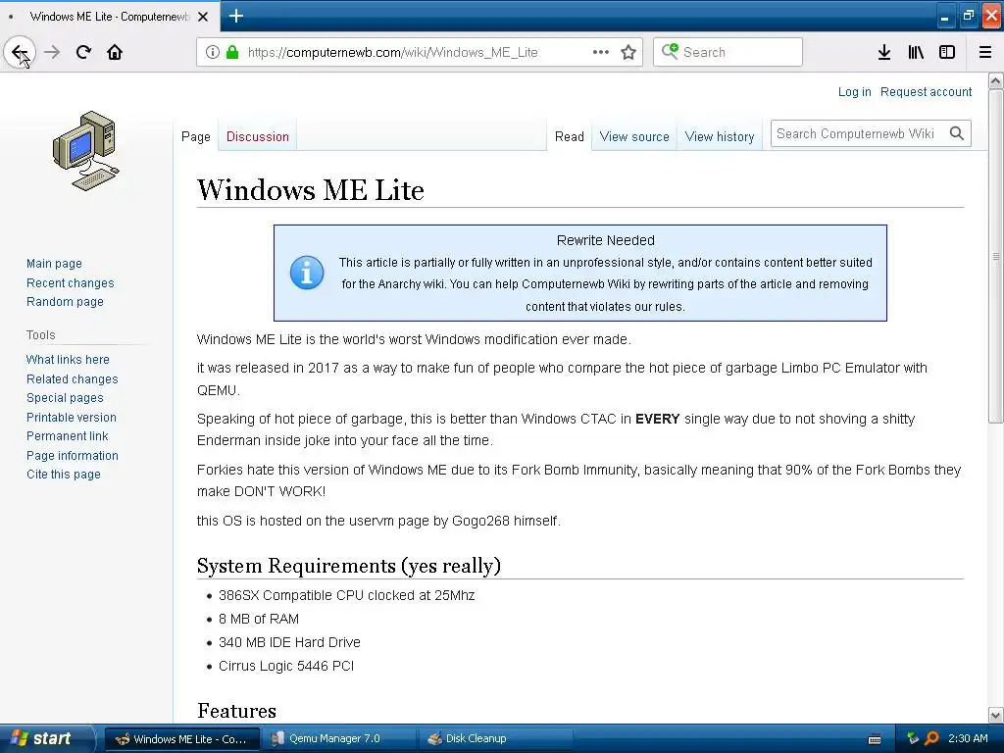
Task: Click the Log in link
Action: coord(855,91)
